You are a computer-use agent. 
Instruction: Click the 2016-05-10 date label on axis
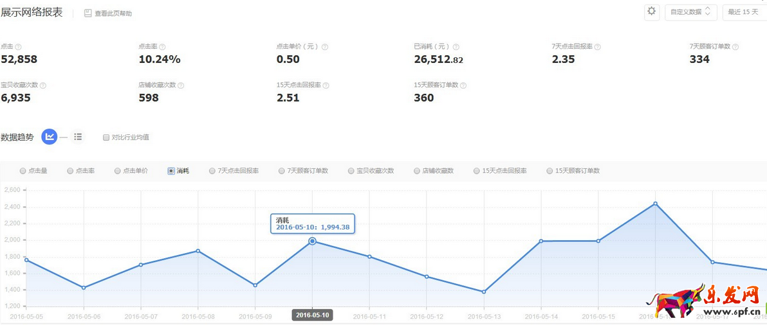312,315
